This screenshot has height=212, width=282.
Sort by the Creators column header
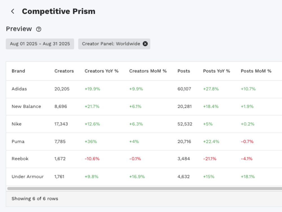coord(64,71)
